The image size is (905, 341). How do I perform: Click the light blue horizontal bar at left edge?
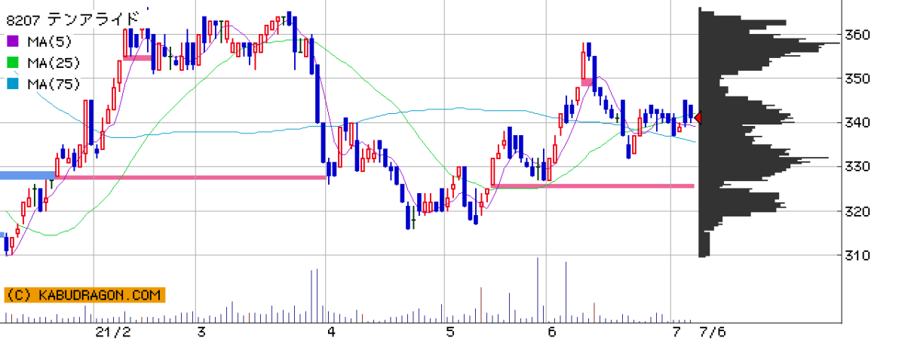pyautogui.click(x=27, y=176)
